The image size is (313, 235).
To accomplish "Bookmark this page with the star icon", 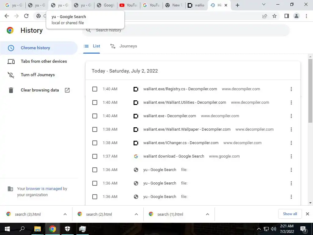I will (x=274, y=16).
